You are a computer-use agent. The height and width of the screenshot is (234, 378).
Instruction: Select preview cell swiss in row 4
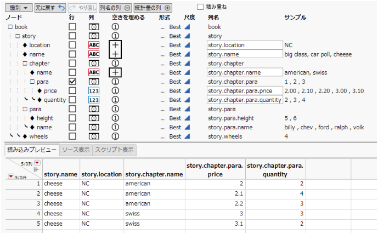coord(154,214)
